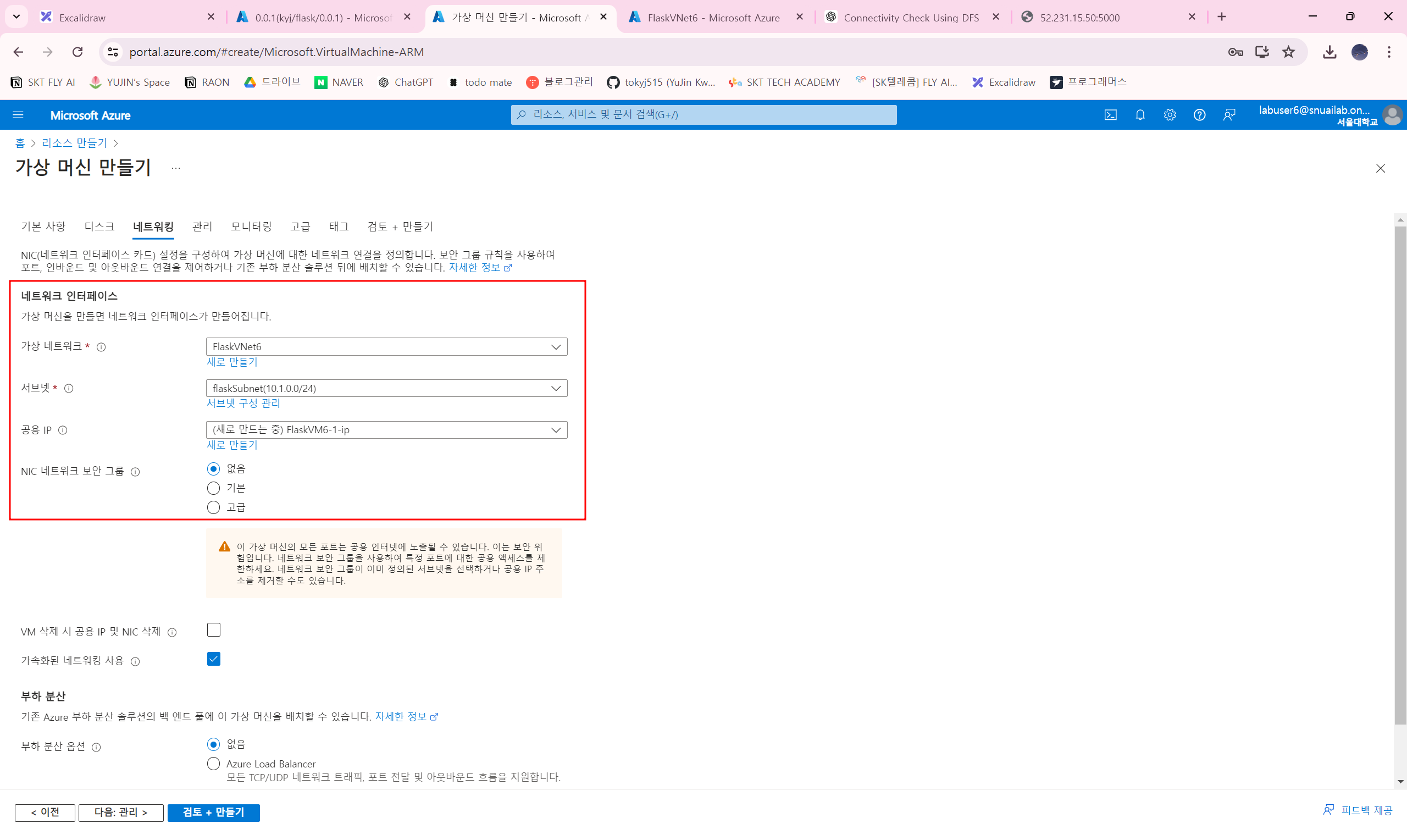Switch to 모니터링 tab

click(x=251, y=226)
